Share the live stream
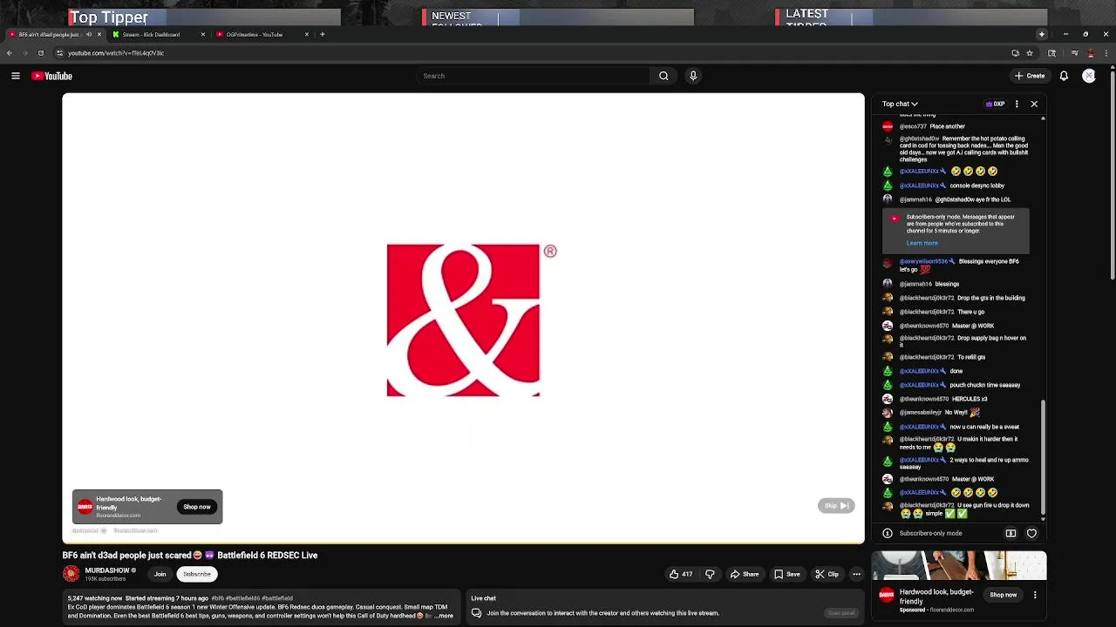The height and width of the screenshot is (627, 1116). click(744, 574)
